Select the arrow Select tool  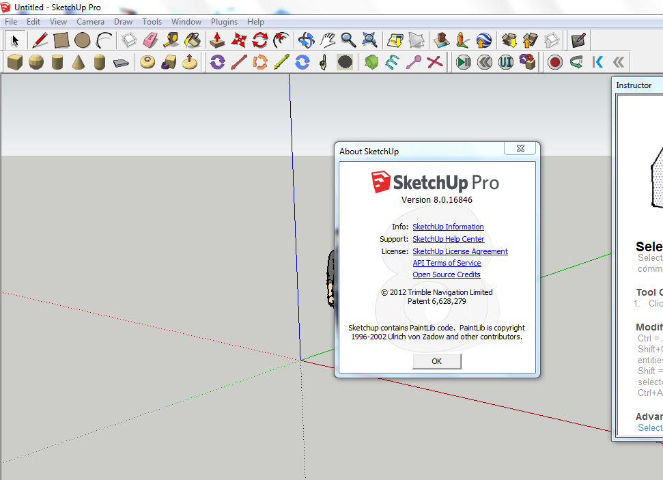[15, 40]
